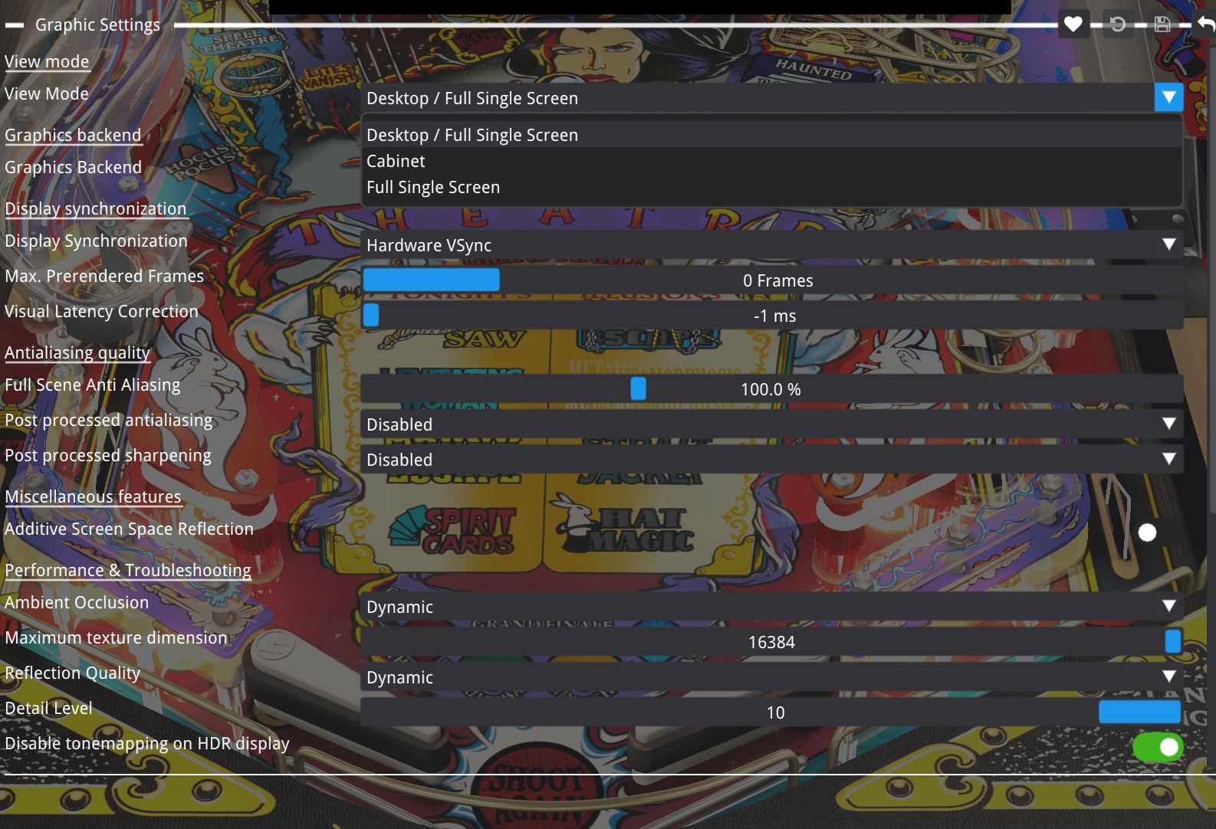This screenshot has width=1216, height=829.
Task: Open Post processed sharpening dropdown
Action: (x=771, y=460)
